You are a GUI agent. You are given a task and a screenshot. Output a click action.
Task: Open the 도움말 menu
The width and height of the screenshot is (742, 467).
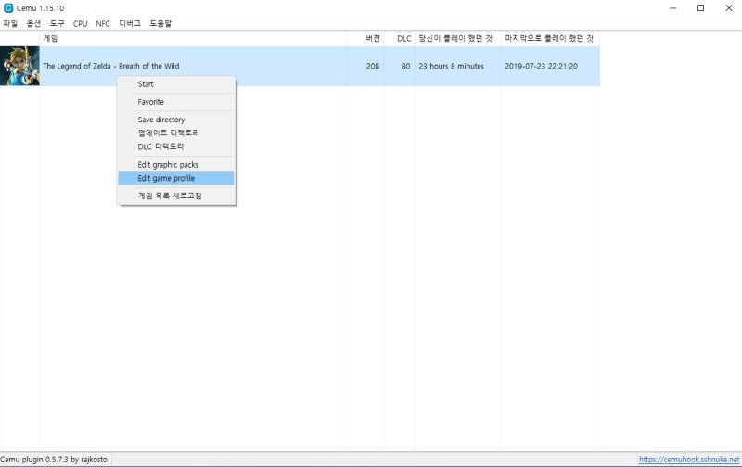(x=160, y=24)
